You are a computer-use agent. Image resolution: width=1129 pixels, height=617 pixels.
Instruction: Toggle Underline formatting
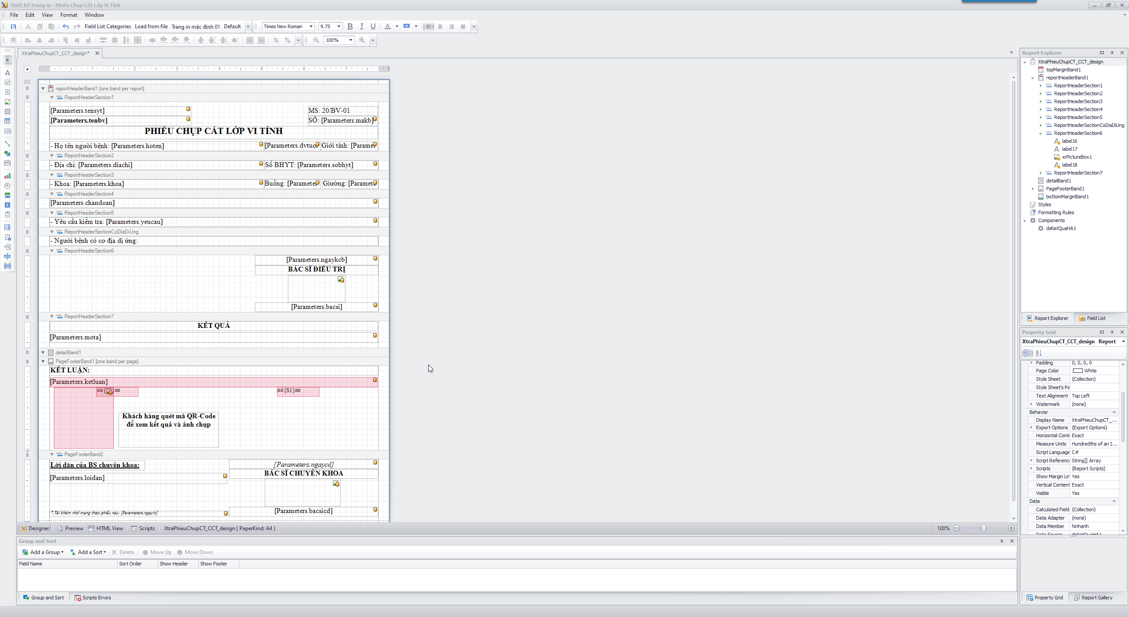[373, 26]
